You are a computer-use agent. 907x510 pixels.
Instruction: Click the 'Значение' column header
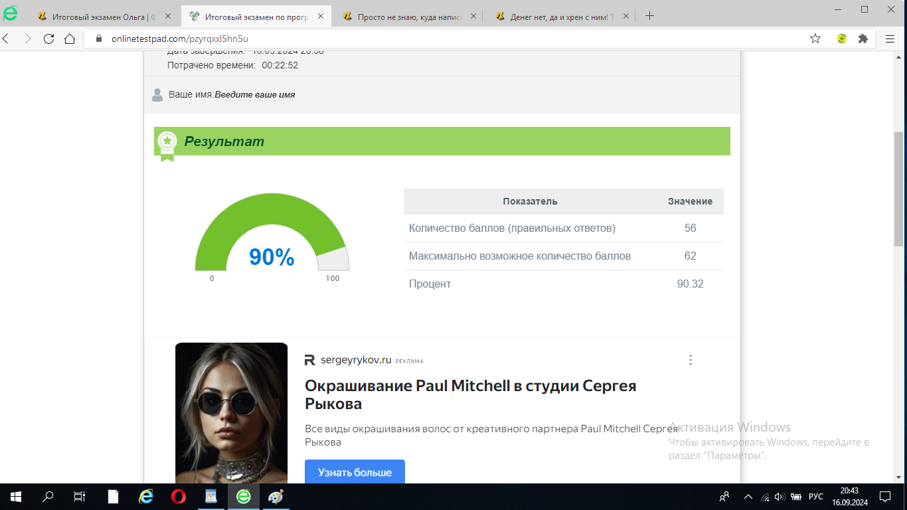coord(690,201)
